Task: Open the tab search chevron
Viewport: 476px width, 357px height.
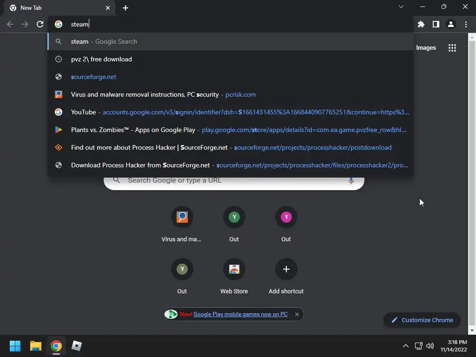Action: point(401,7)
